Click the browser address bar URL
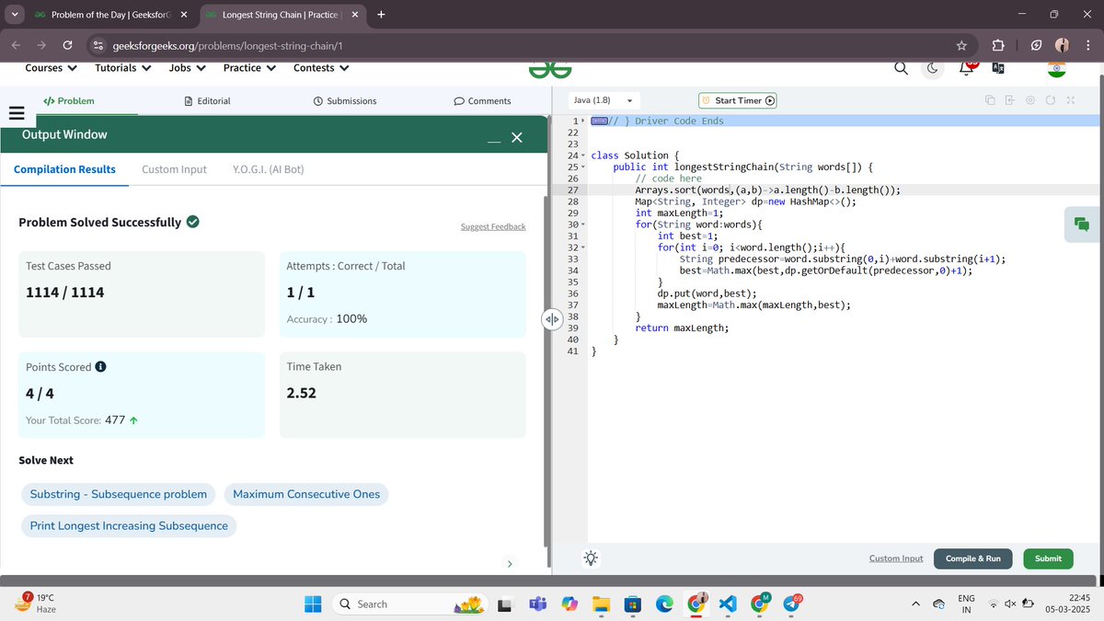 pyautogui.click(x=228, y=45)
